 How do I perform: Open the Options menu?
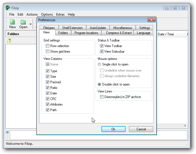(x=47, y=14)
